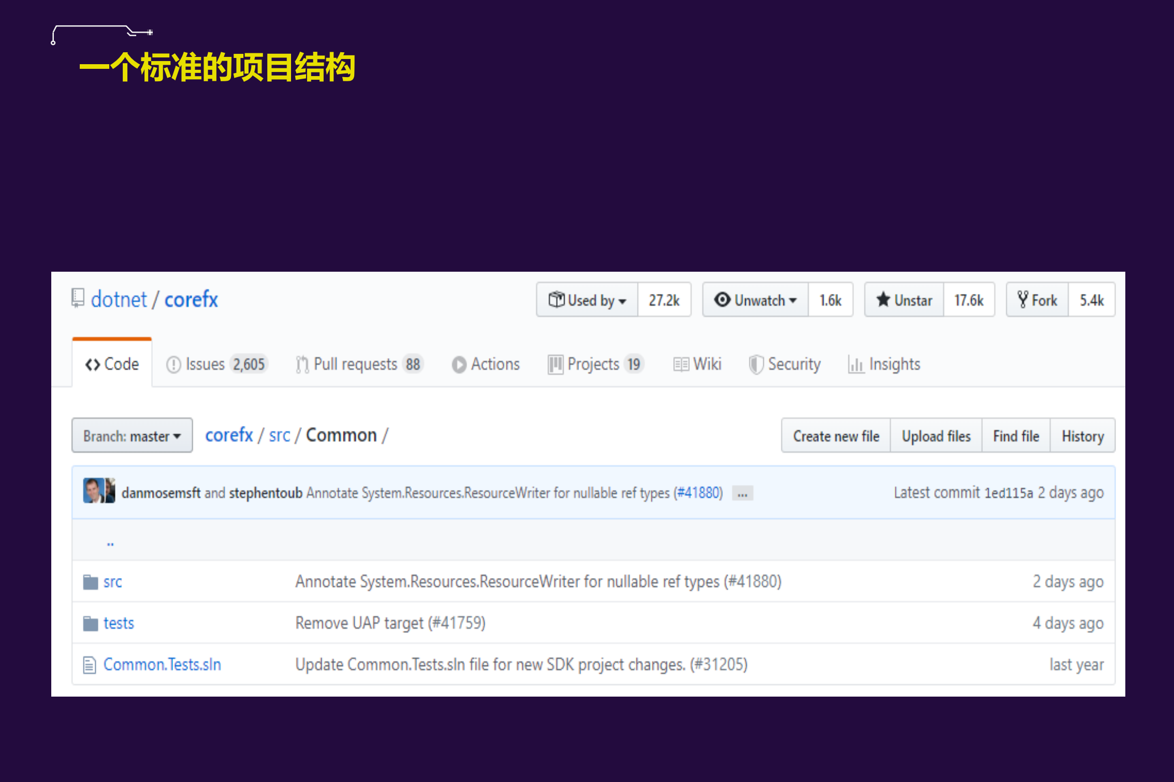Click the Common.Tests.sln file icon
This screenshot has width=1174, height=782.
[89, 664]
